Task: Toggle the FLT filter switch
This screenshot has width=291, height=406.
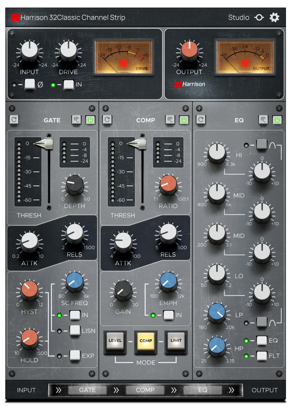Action: click(262, 356)
